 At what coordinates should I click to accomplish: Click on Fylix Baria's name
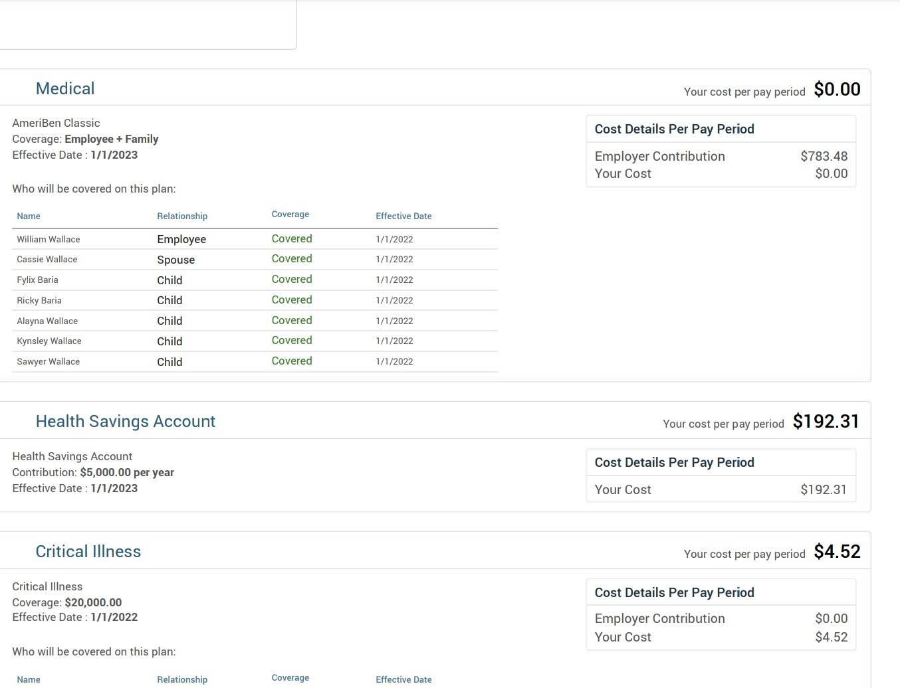click(37, 280)
